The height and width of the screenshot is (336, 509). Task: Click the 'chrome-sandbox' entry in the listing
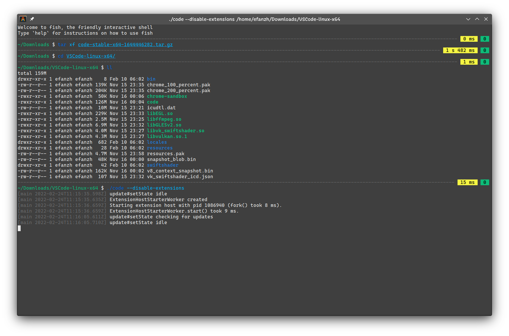tap(167, 96)
